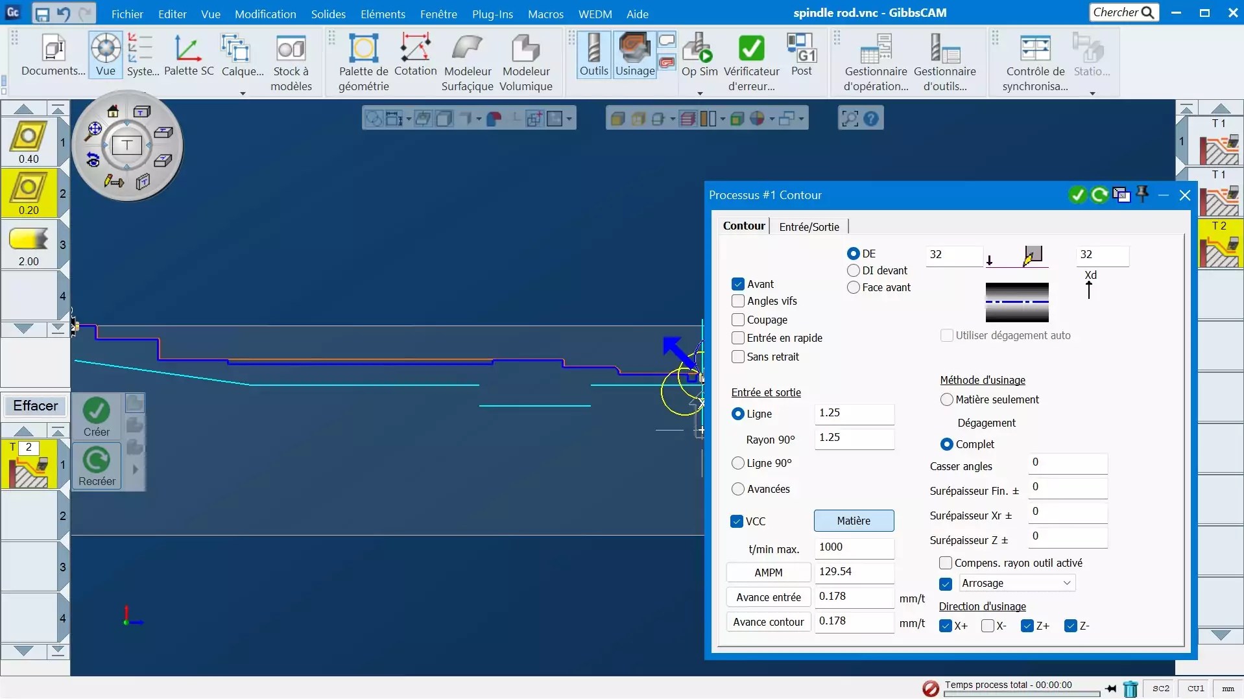Image resolution: width=1244 pixels, height=699 pixels.
Task: Select the DI devant radio button
Action: (x=853, y=270)
